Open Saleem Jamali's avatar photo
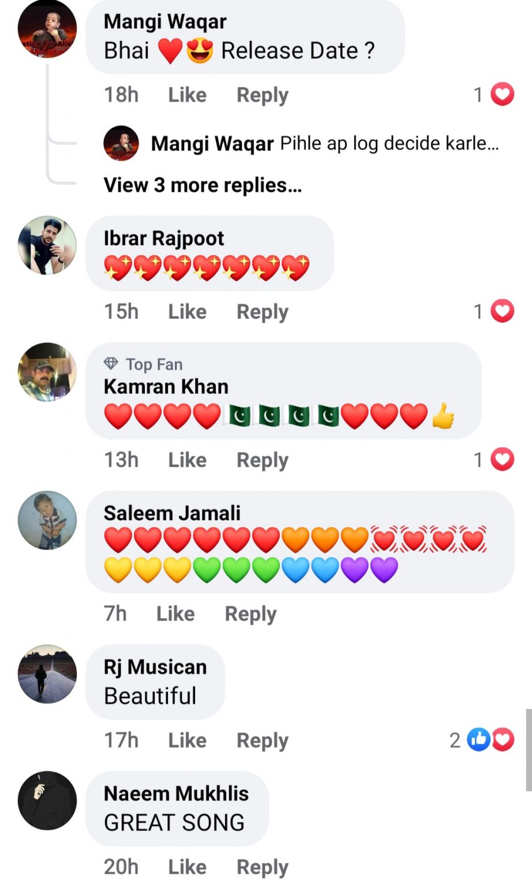The image size is (532, 887). (47, 520)
